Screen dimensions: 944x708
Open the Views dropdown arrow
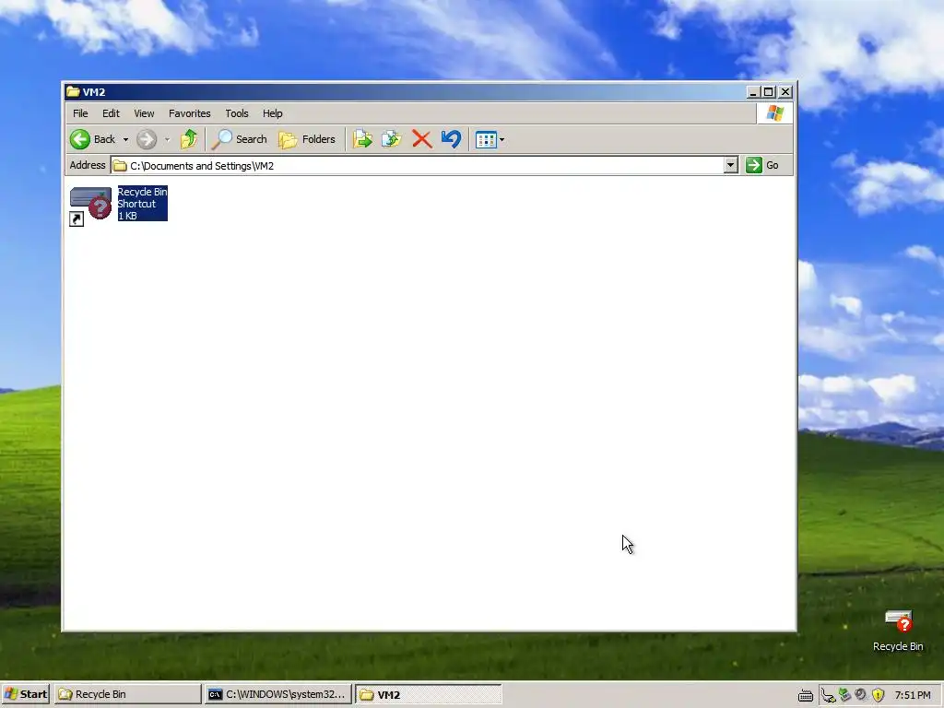pyautogui.click(x=501, y=140)
